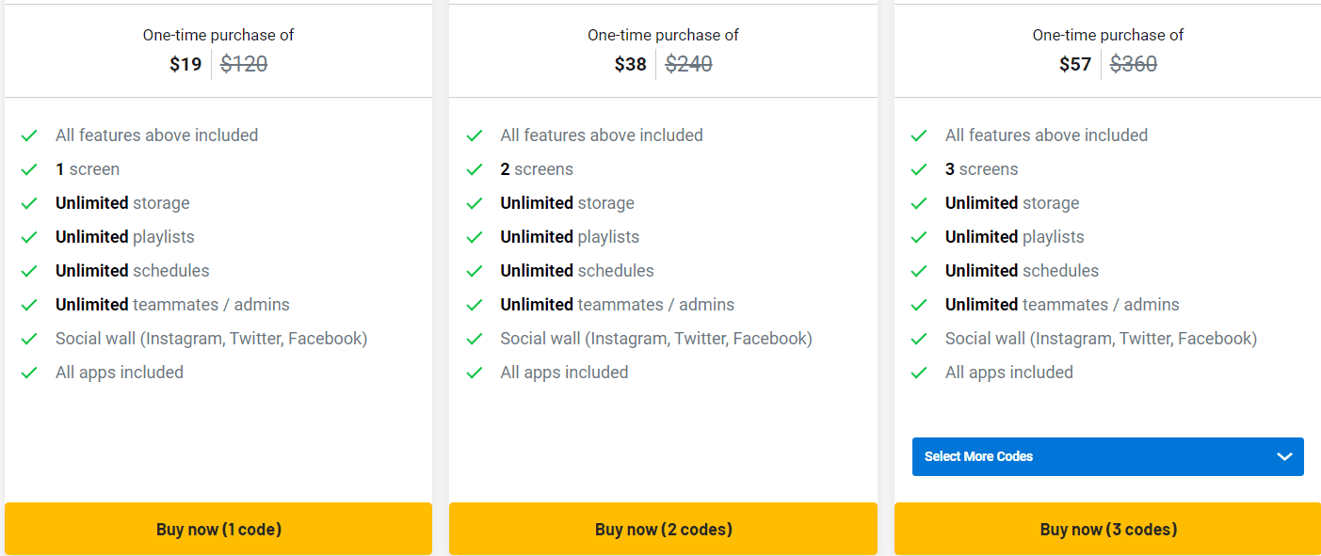The image size is (1321, 556).
Task: Click the checkmark beside 'All apps included' in first plan
Action: [29, 373]
